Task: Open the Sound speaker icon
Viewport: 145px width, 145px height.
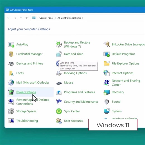Action: coord(107,102)
